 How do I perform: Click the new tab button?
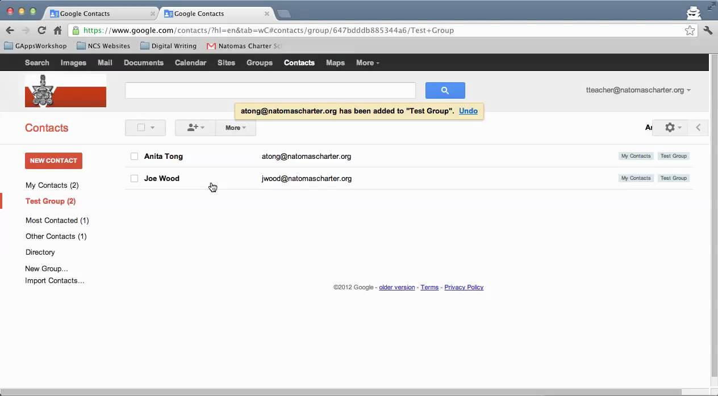[283, 14]
